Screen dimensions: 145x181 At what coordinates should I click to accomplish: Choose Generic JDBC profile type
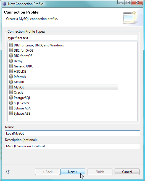23,66
